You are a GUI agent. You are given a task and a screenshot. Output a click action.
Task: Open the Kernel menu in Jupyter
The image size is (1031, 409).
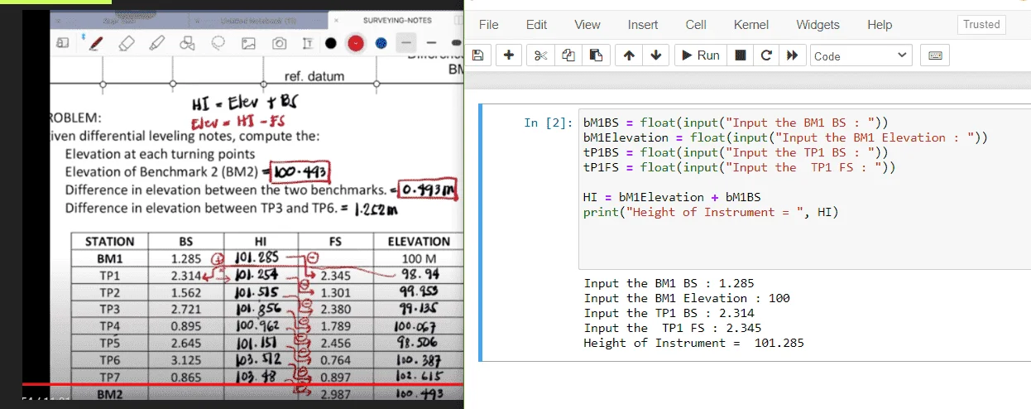point(751,25)
